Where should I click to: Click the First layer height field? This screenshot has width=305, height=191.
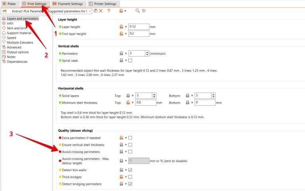(139, 34)
